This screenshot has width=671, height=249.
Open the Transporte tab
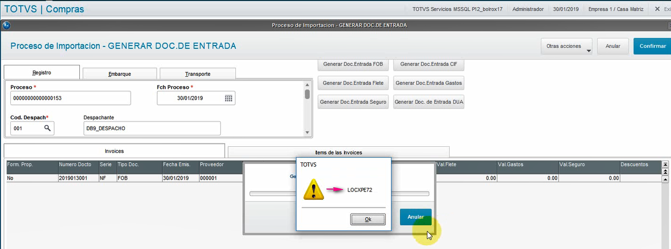coord(198,74)
